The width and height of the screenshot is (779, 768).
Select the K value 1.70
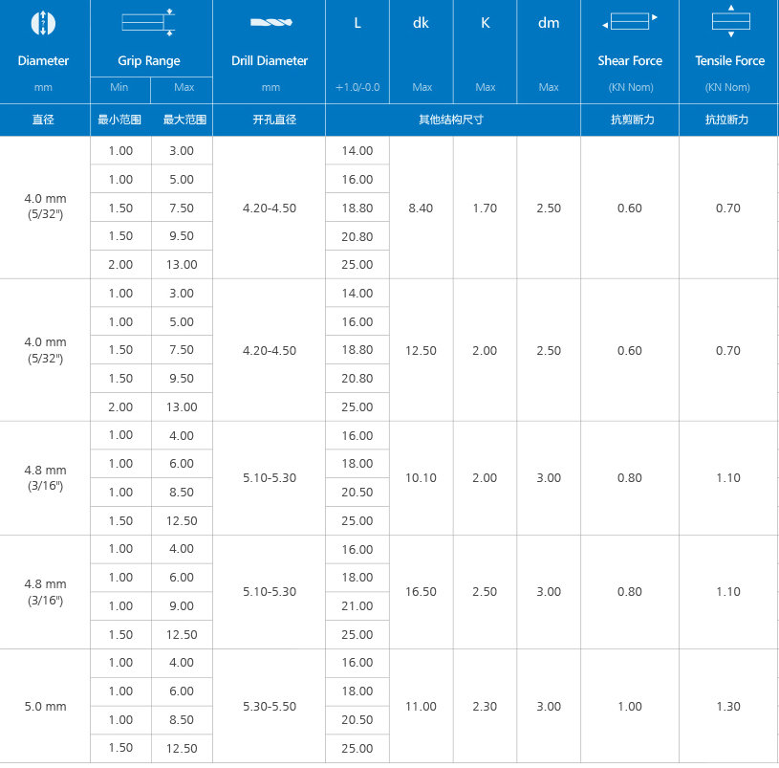[x=485, y=208]
